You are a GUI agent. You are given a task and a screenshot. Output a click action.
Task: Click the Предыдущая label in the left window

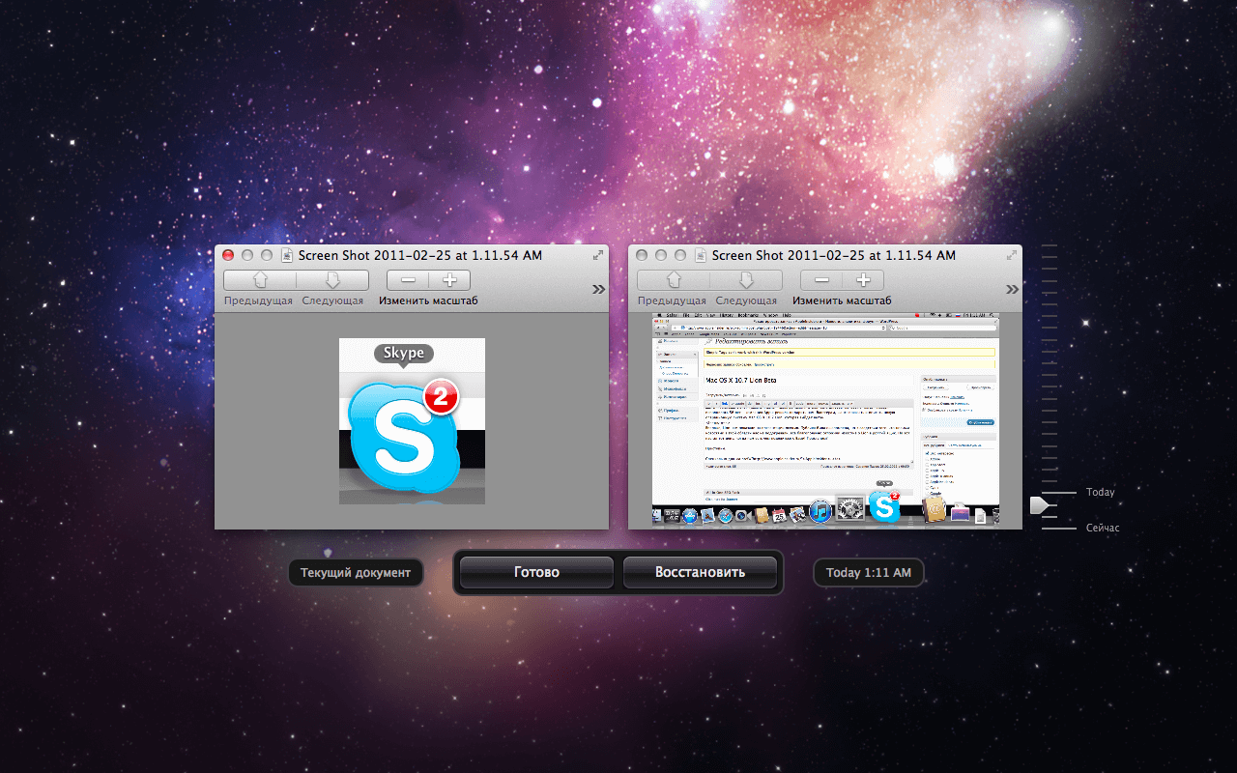(x=259, y=301)
